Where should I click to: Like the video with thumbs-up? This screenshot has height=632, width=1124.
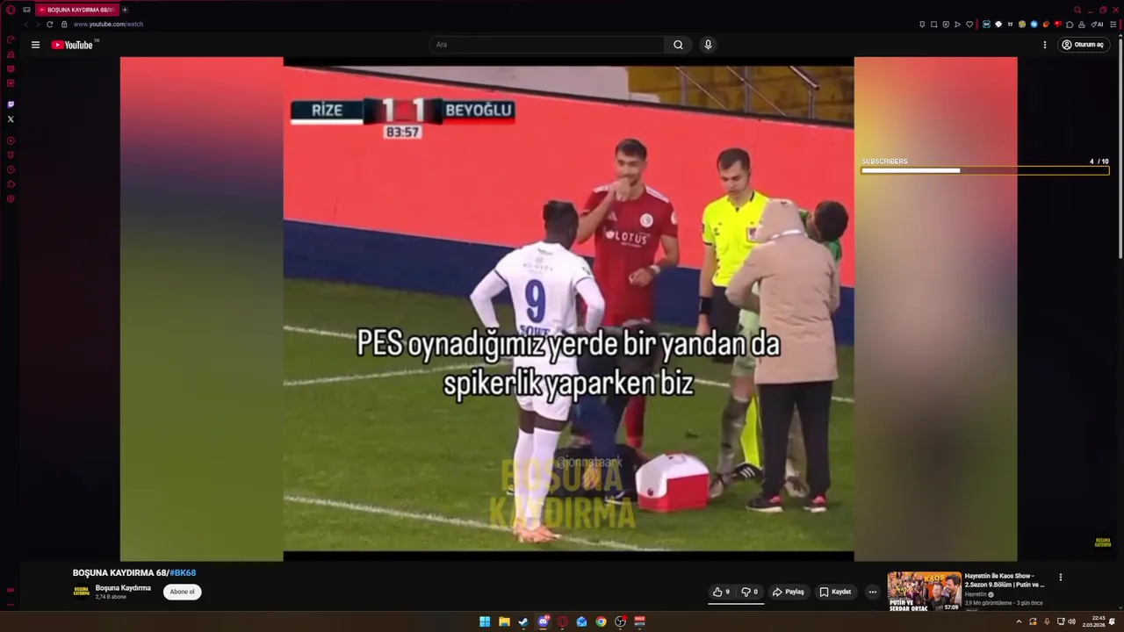pos(721,592)
